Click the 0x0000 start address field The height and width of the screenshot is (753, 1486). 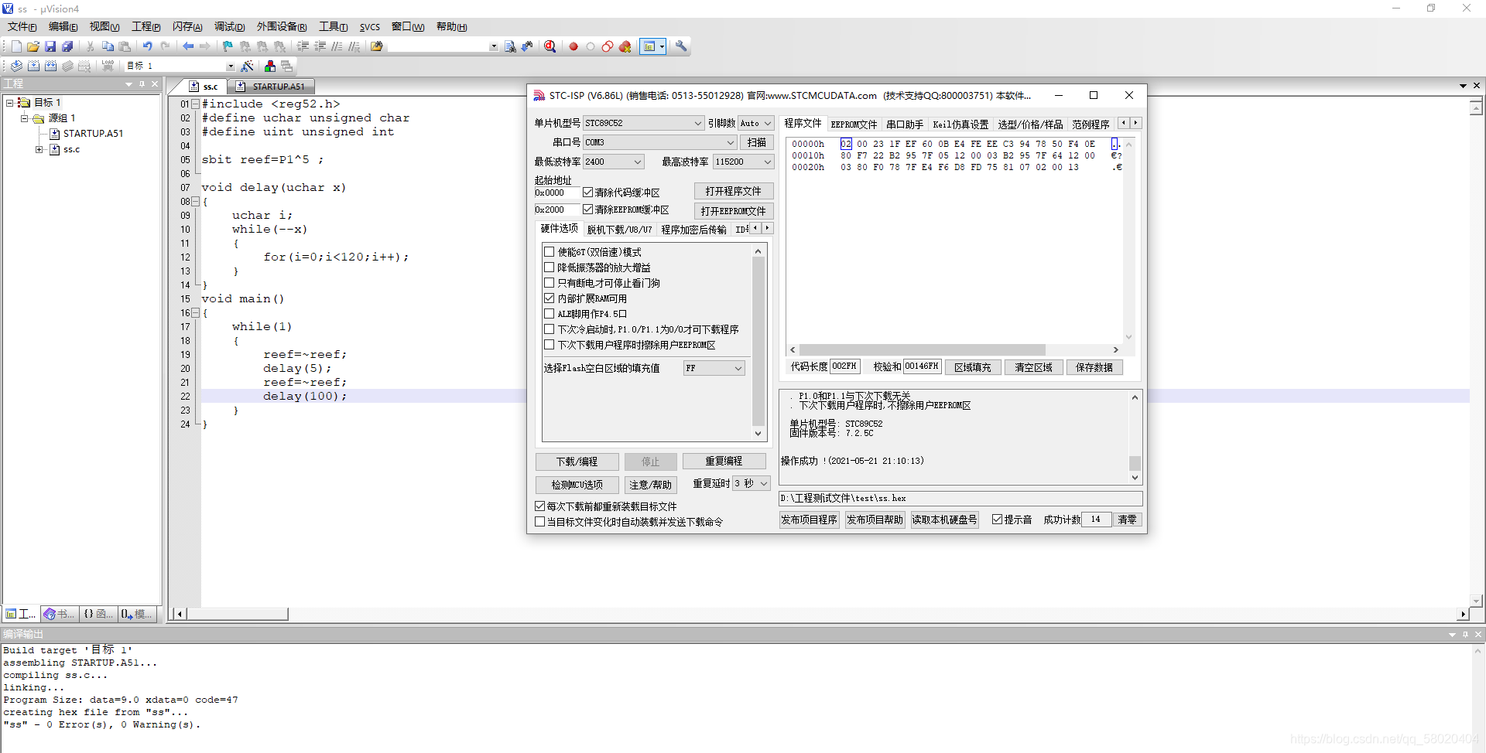point(556,193)
